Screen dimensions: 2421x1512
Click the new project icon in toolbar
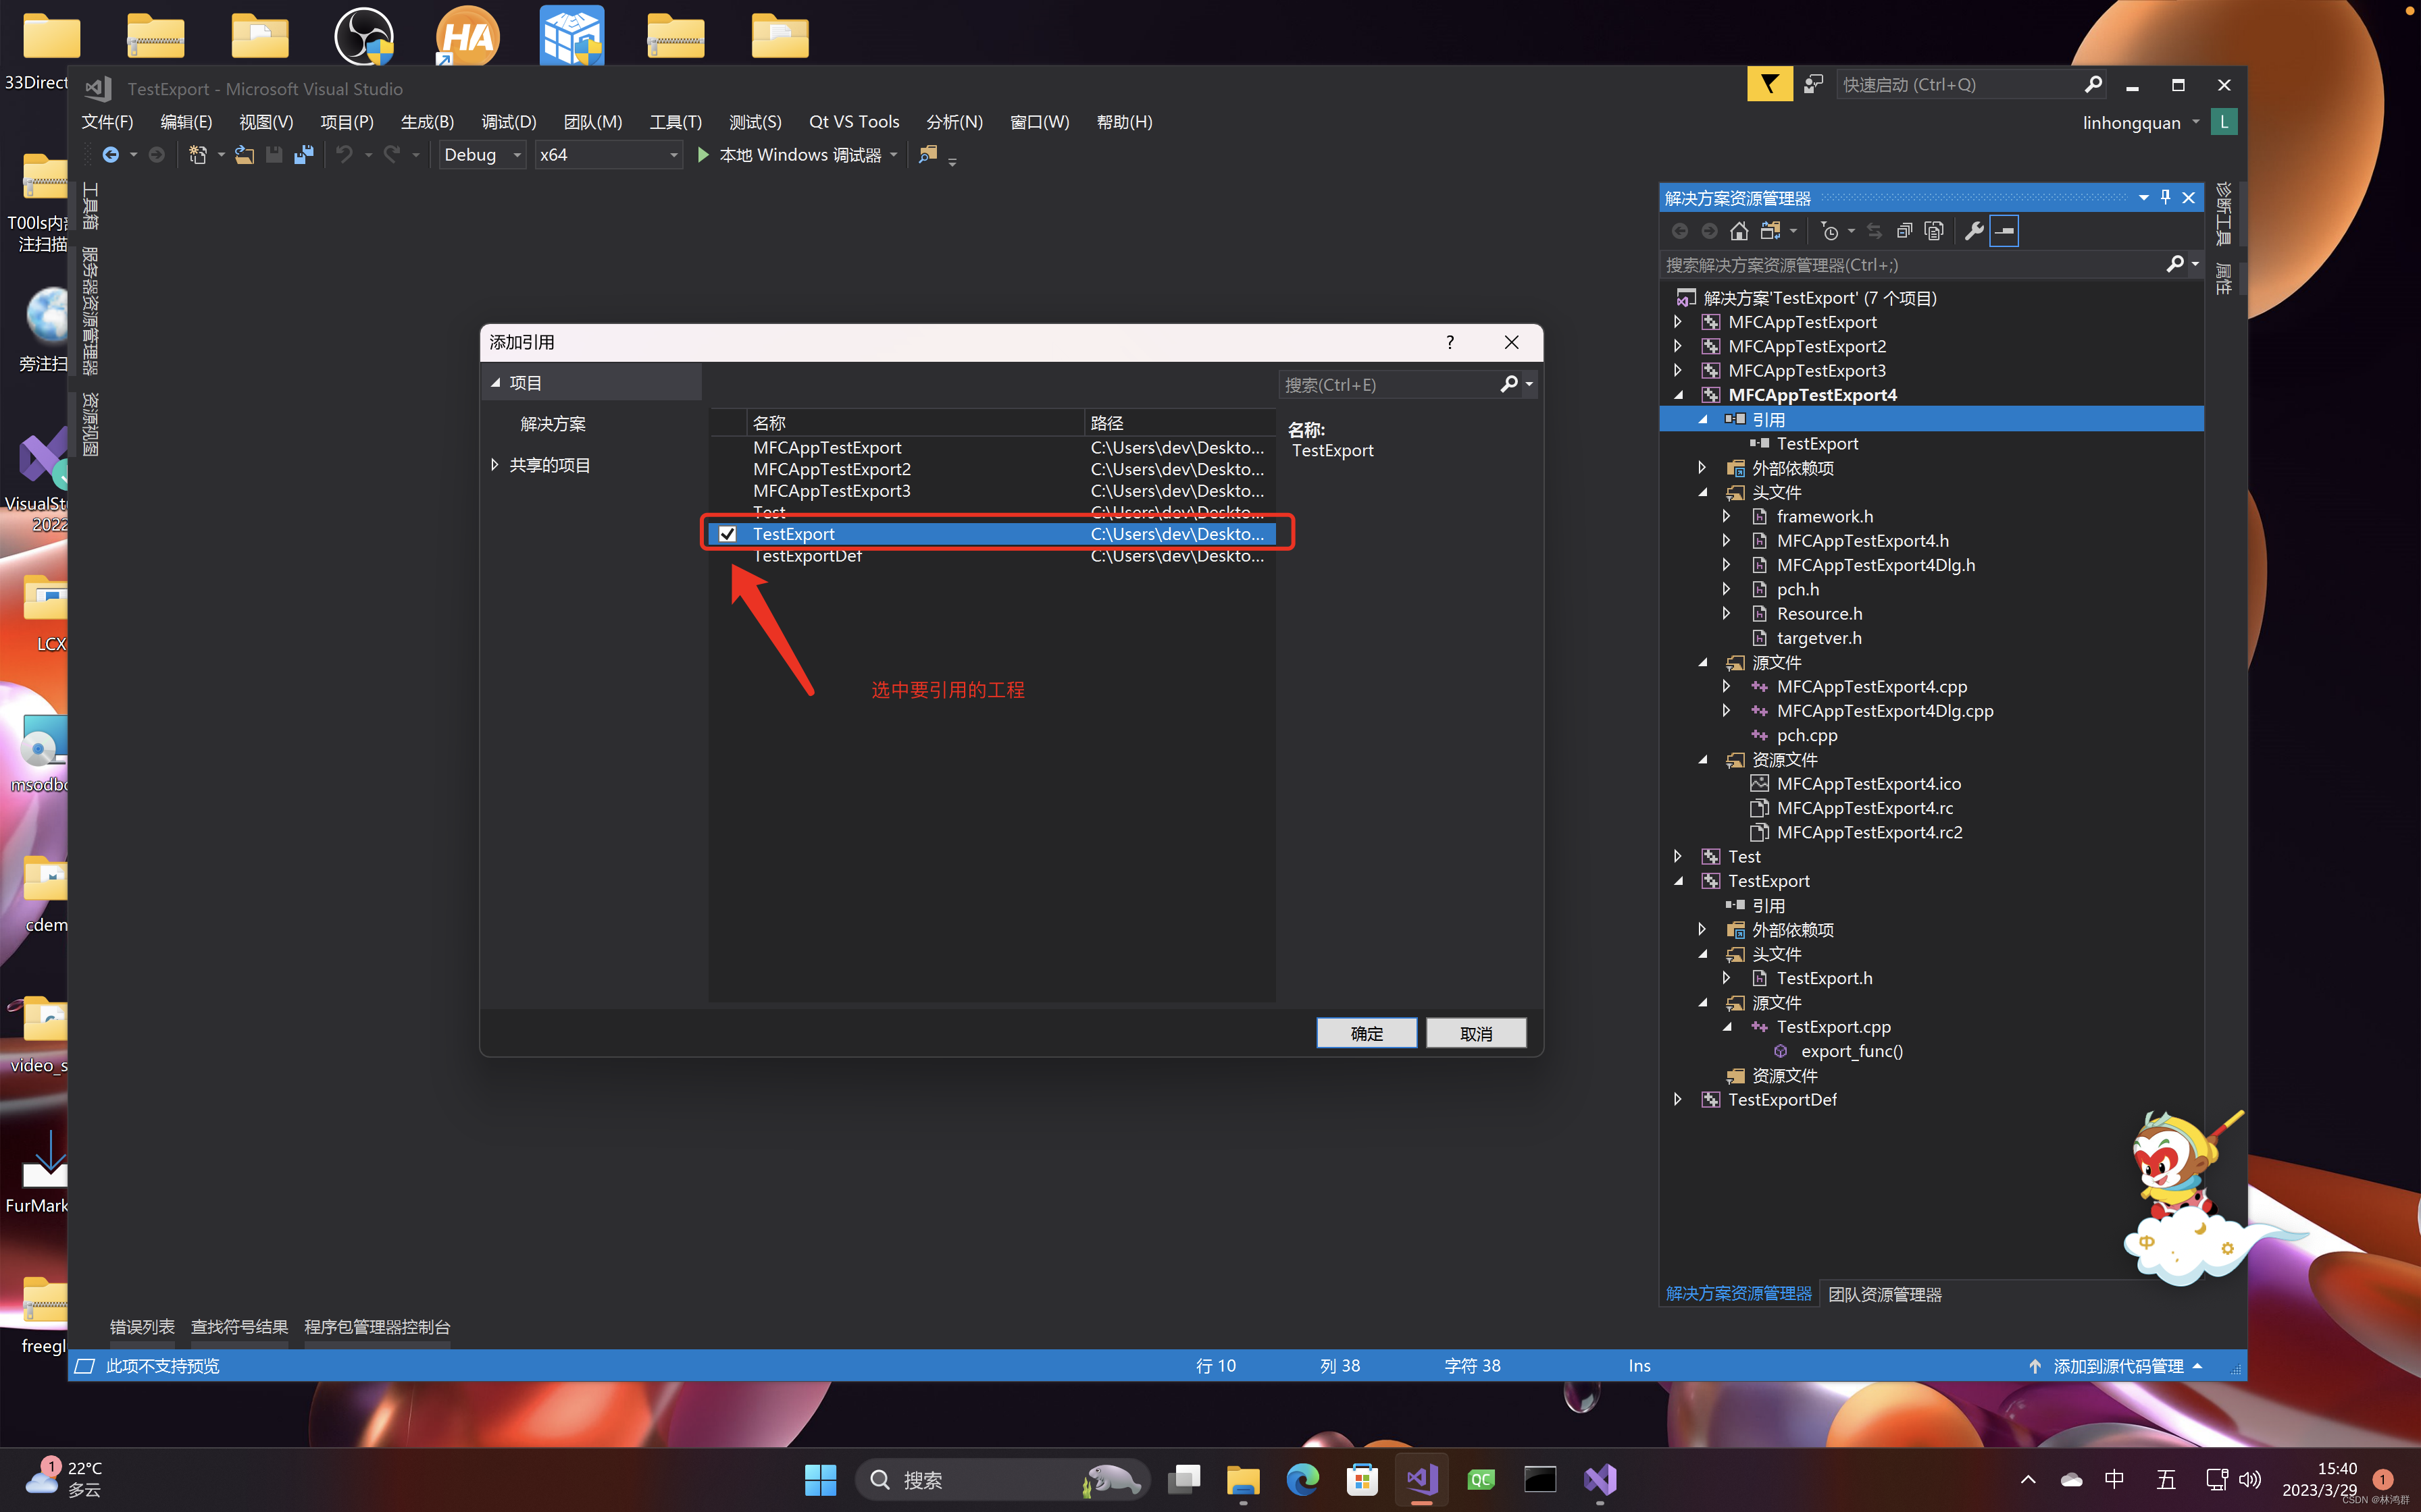click(197, 155)
